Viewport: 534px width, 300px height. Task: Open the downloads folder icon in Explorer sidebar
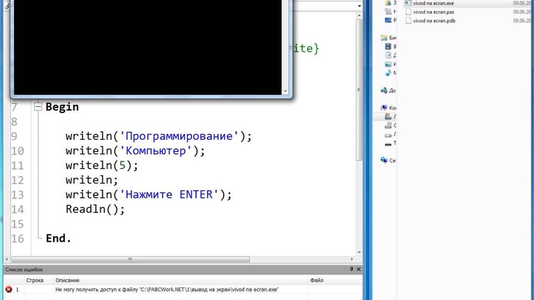coord(388,3)
